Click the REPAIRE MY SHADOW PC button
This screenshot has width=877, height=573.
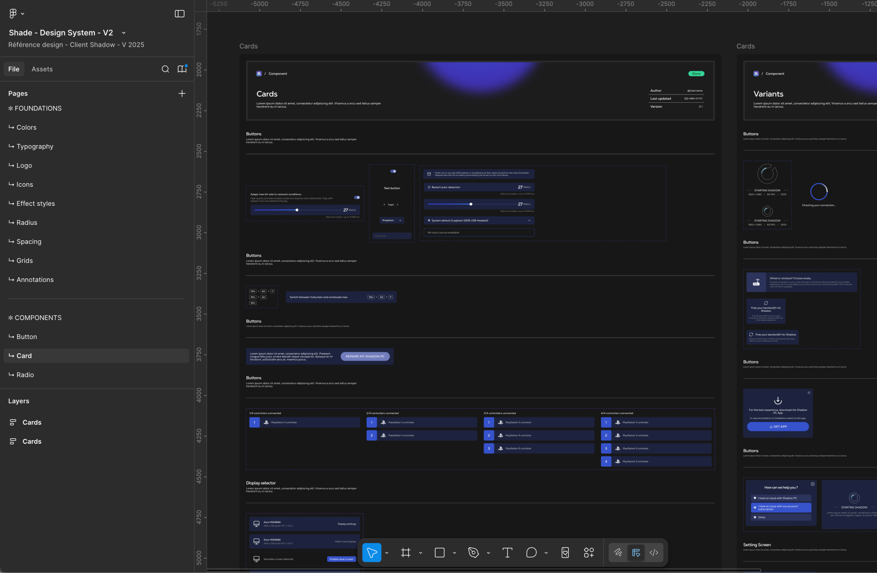[365, 356]
